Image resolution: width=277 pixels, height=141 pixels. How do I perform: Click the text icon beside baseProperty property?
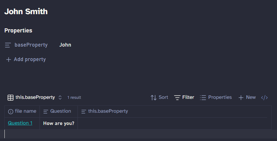pyautogui.click(x=8, y=45)
